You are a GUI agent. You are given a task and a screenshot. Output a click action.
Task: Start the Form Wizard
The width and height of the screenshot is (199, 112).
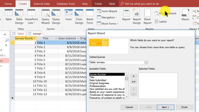point(107,11)
